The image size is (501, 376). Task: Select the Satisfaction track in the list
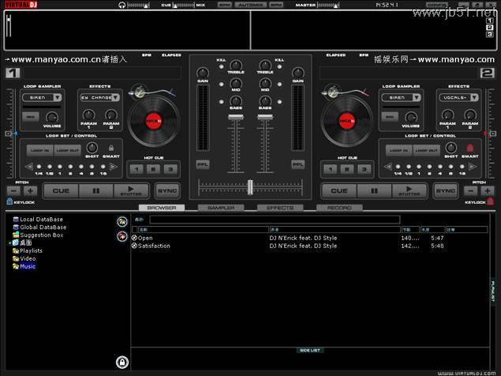pyautogui.click(x=154, y=246)
